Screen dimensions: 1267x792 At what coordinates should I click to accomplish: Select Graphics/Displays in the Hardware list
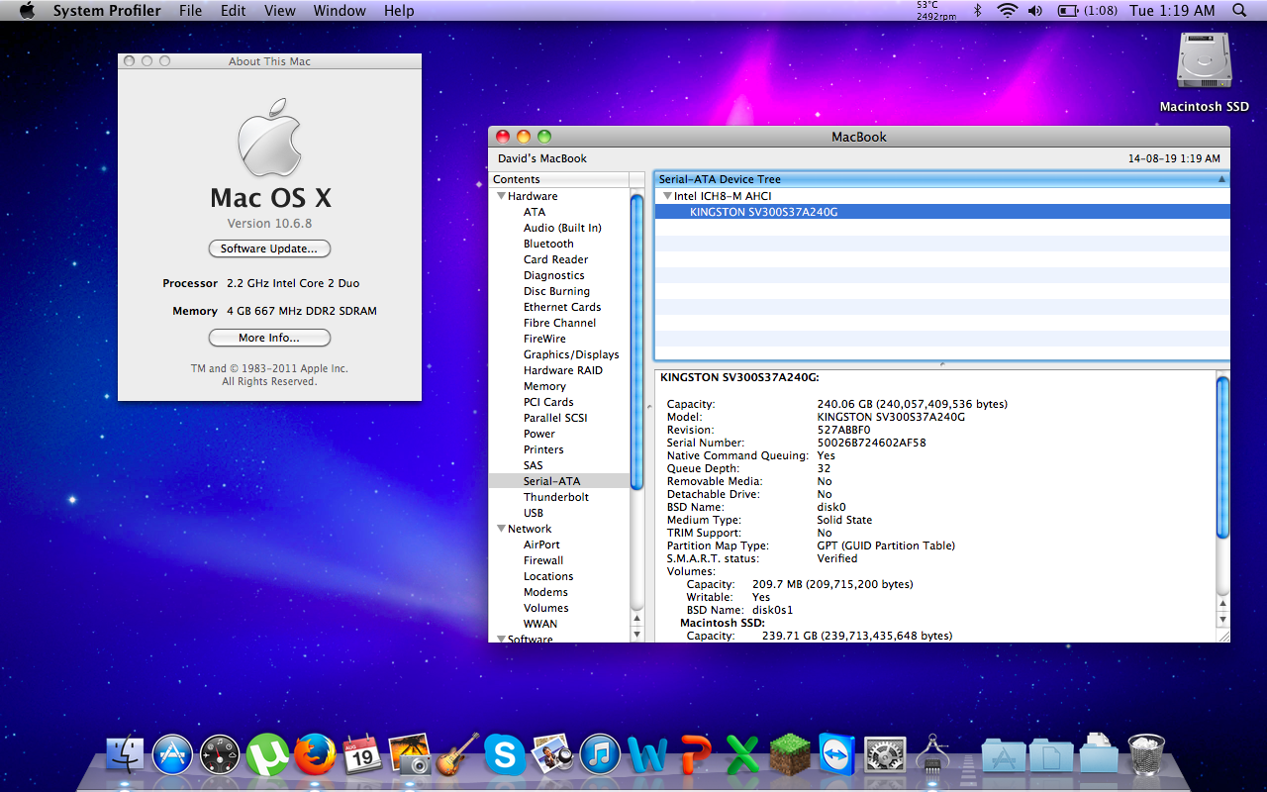tap(571, 354)
